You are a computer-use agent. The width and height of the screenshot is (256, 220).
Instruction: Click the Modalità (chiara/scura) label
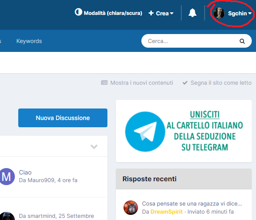(113, 13)
